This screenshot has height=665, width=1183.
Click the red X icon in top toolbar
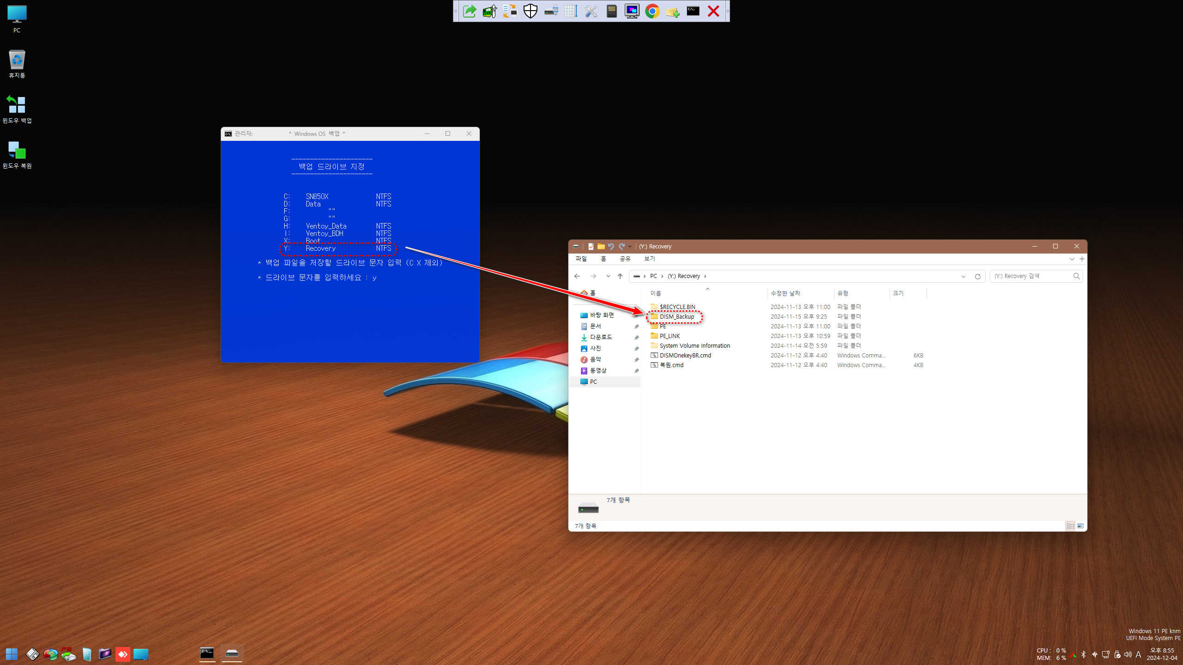[x=713, y=11]
